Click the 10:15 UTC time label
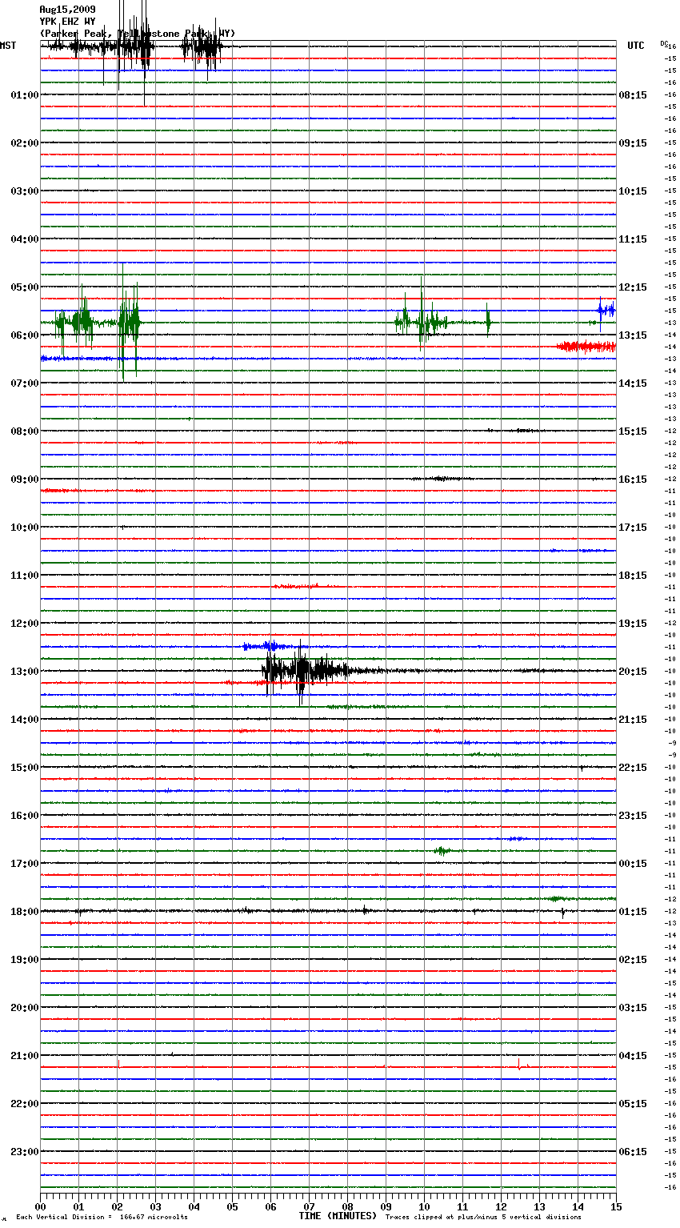680x1228 pixels. click(633, 191)
